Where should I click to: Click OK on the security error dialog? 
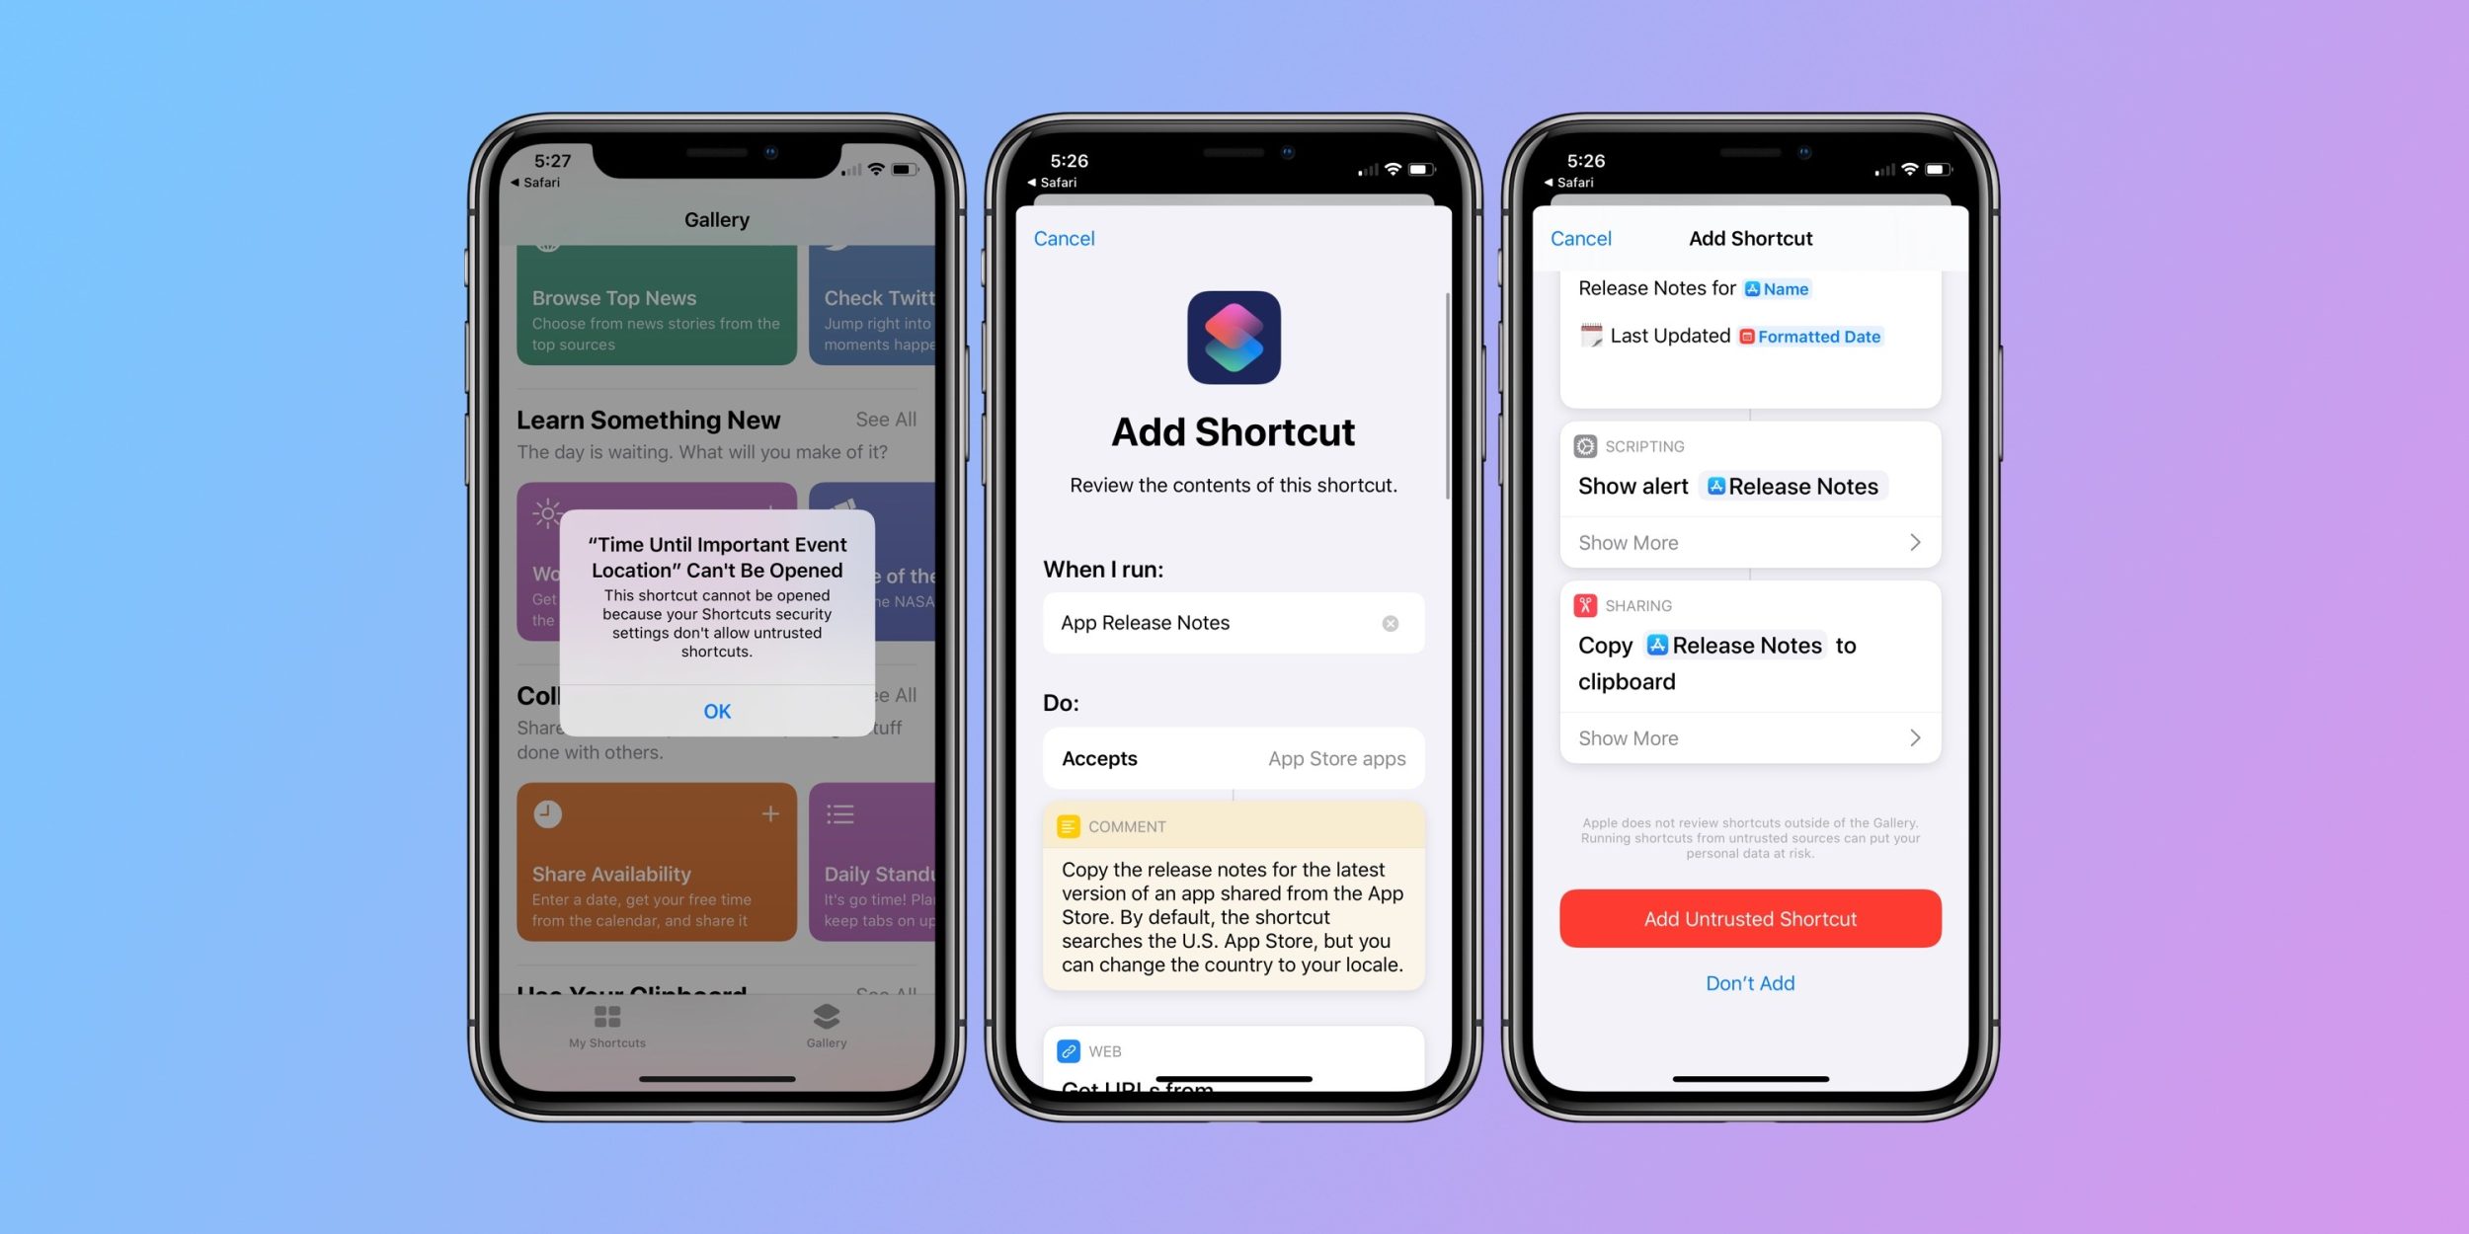[716, 712]
